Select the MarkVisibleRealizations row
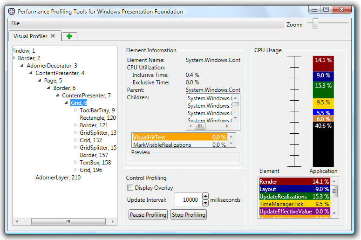This screenshot has height=240, width=361. pyautogui.click(x=180, y=144)
